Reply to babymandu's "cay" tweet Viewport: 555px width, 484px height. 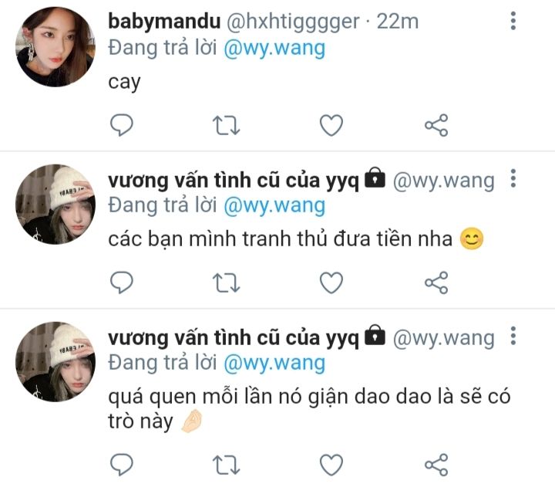122,125
